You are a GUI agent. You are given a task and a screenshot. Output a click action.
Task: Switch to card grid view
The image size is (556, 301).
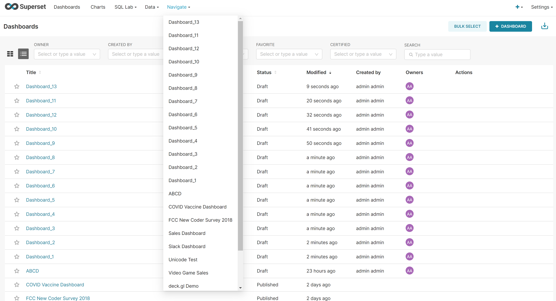tap(10, 54)
